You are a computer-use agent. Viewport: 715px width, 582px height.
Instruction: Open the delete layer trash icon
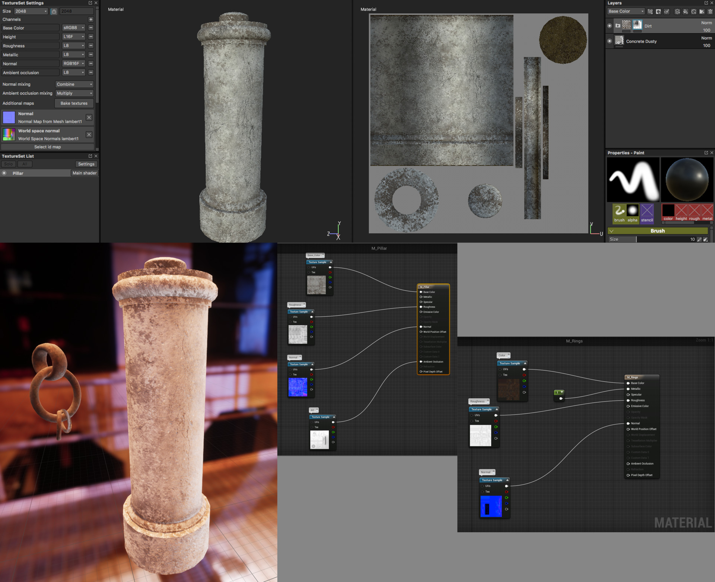pyautogui.click(x=711, y=12)
